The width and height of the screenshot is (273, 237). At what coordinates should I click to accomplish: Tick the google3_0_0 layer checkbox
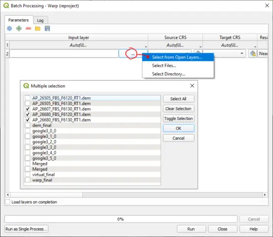(28, 131)
